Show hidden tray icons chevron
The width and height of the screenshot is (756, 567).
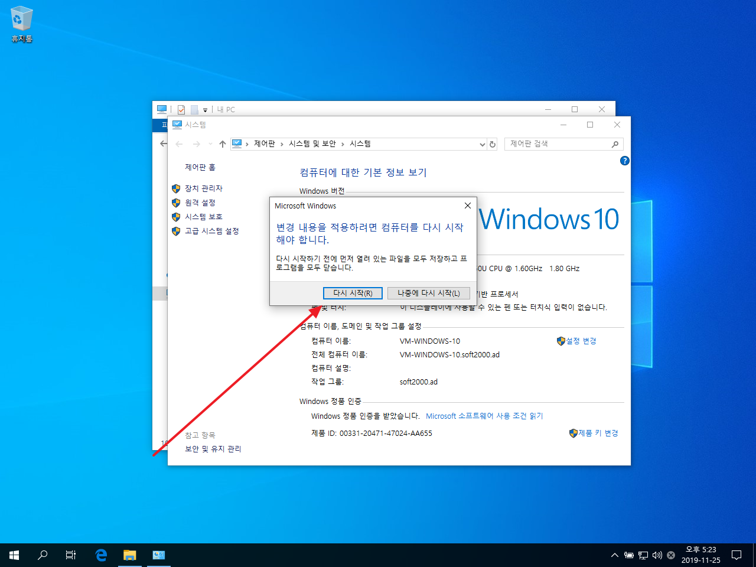[615, 555]
